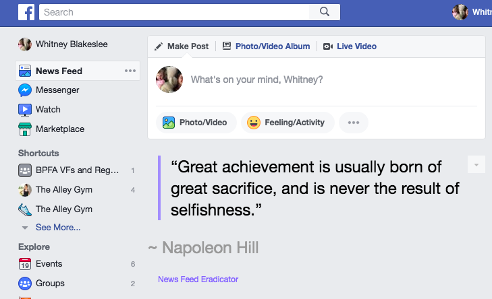The image size is (492, 299).
Task: Click the Photo/Video button label
Action: click(x=203, y=123)
